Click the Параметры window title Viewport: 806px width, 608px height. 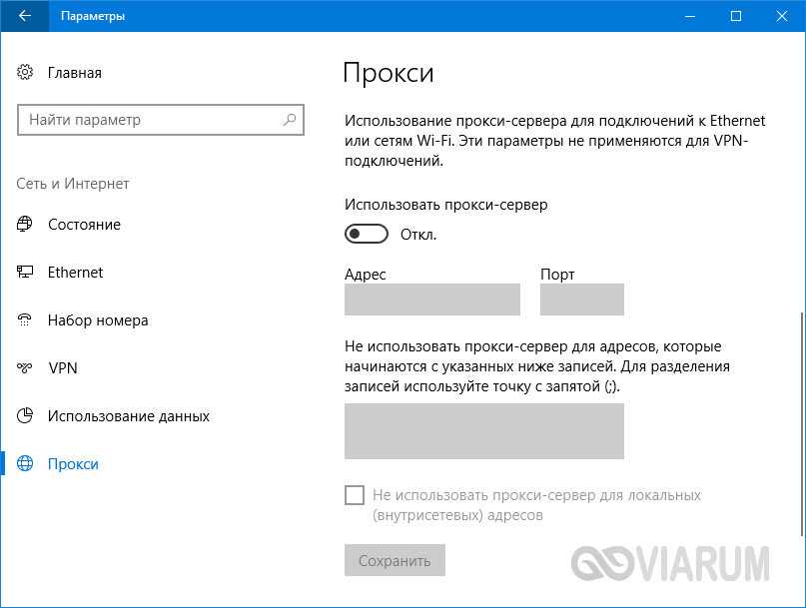coord(93,16)
